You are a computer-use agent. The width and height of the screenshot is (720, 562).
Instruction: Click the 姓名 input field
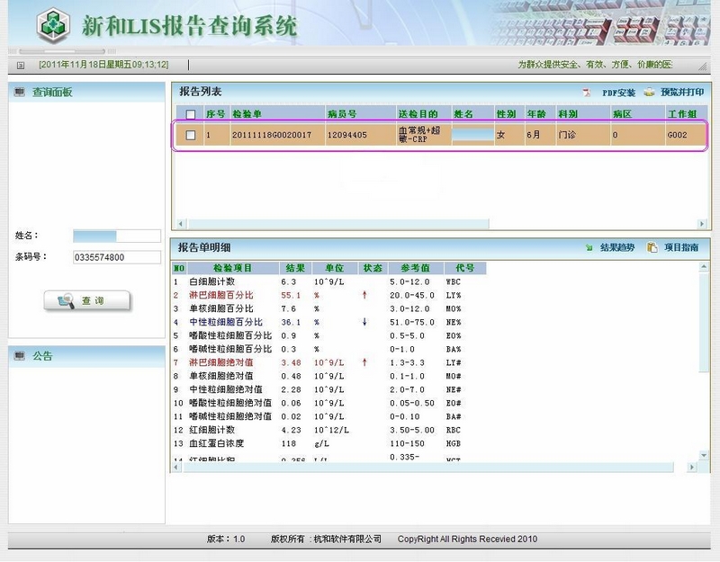(x=103, y=236)
